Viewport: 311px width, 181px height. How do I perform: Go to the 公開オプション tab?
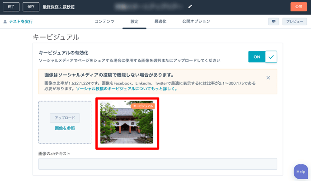[196, 21]
